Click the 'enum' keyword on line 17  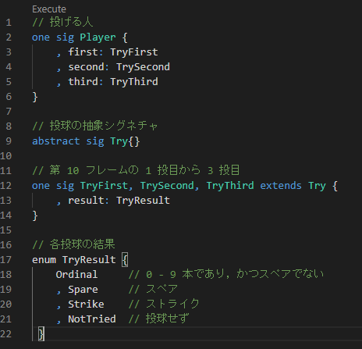coord(44,260)
